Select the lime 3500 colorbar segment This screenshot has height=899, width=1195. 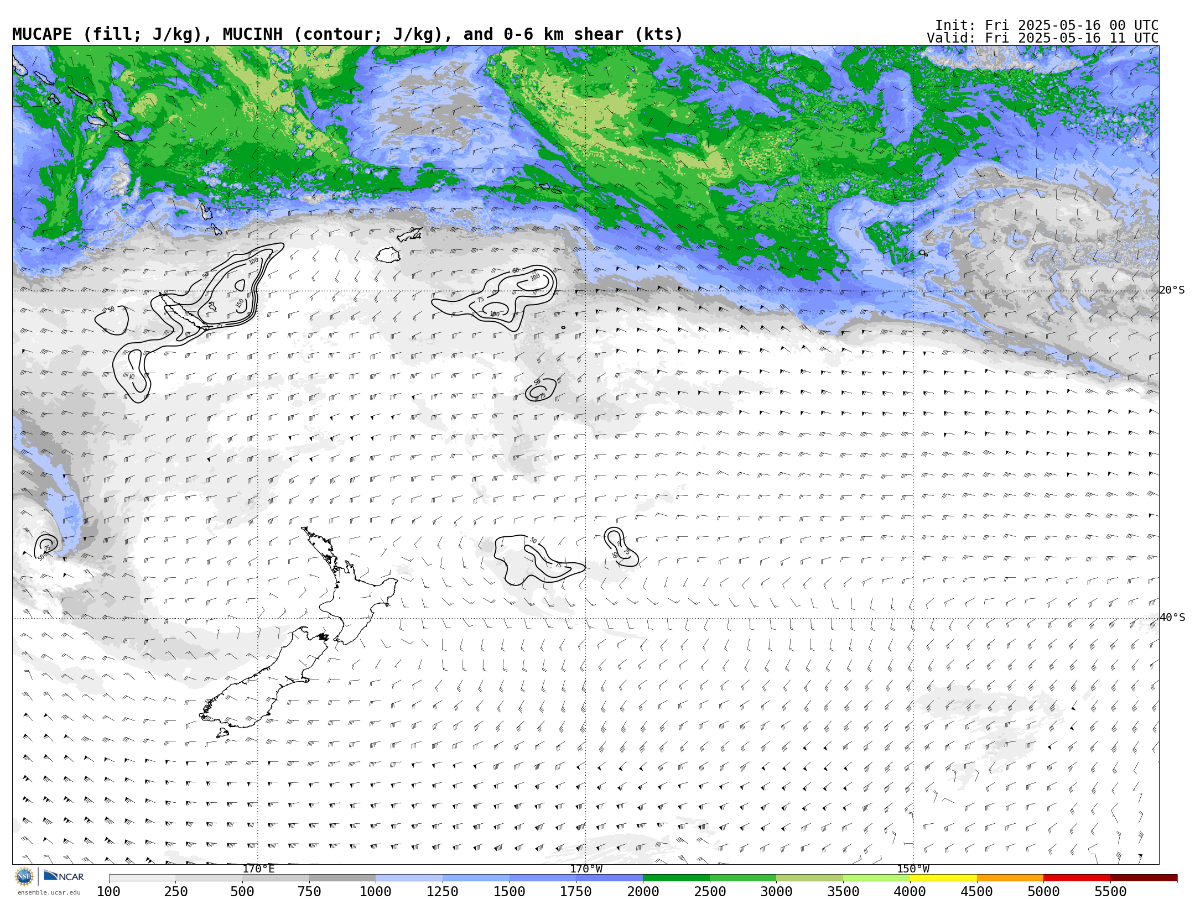point(876,878)
